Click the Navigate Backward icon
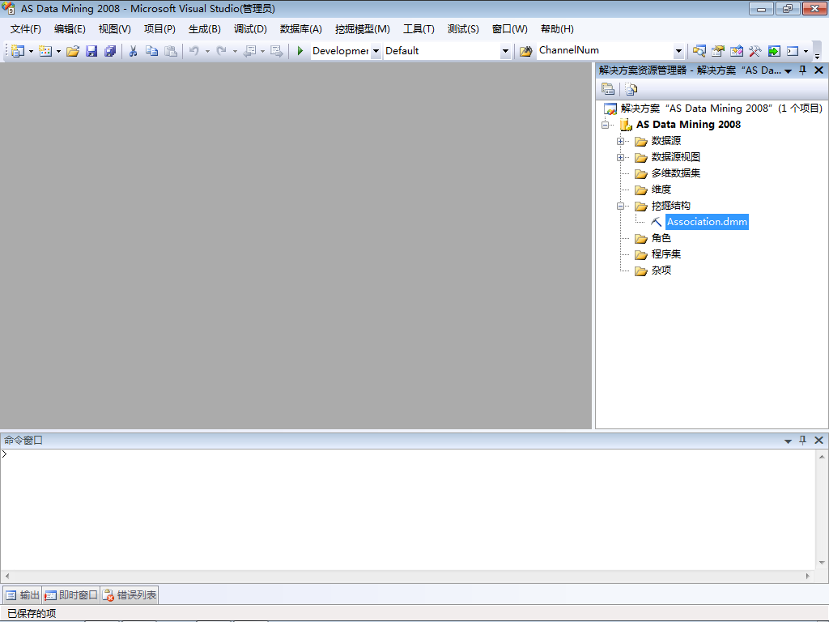This screenshot has width=829, height=622. point(249,51)
